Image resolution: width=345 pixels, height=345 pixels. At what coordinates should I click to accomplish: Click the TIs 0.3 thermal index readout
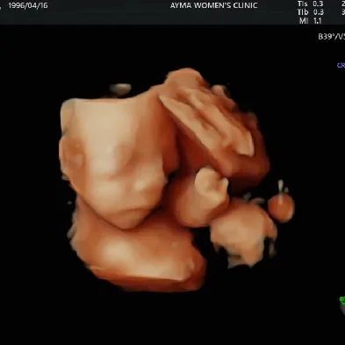[x=311, y=4]
